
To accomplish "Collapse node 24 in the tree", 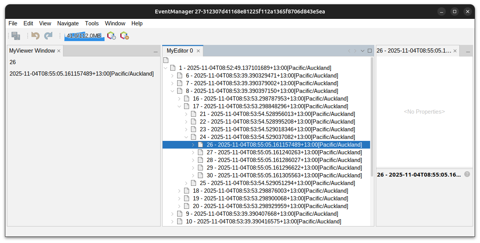I will click(186, 137).
